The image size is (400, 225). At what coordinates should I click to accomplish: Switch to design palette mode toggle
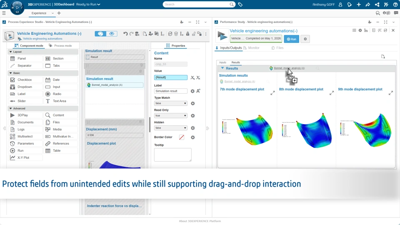(x=100, y=34)
